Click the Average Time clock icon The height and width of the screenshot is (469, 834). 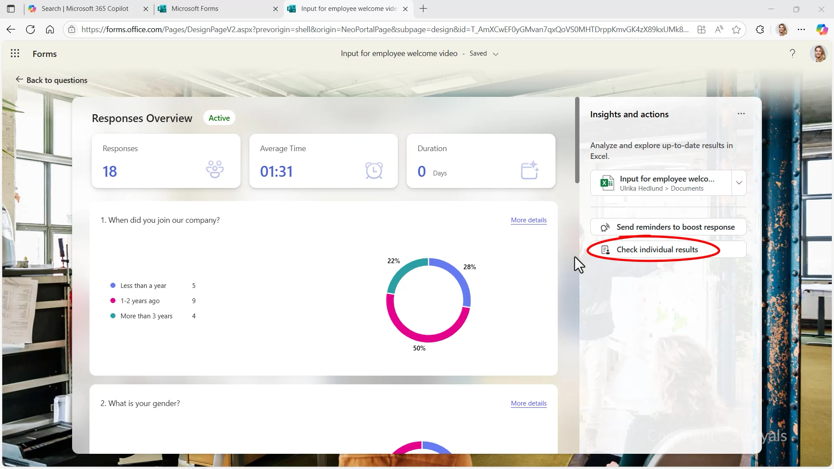click(x=374, y=170)
